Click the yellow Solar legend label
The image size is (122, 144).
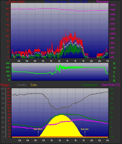point(34,85)
